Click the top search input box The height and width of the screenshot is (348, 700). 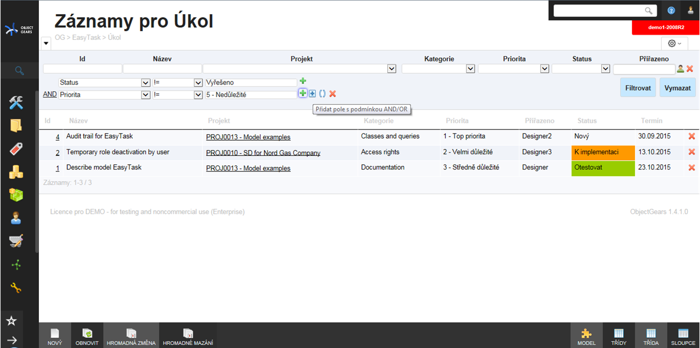point(604,11)
